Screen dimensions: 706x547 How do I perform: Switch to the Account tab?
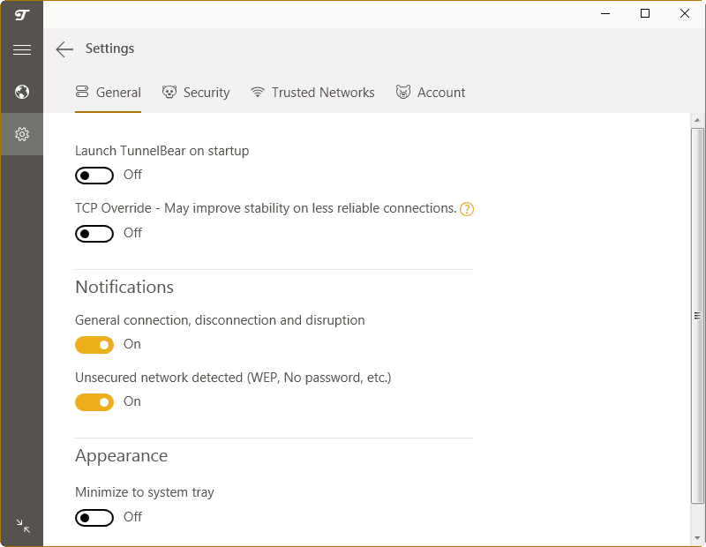coord(431,93)
